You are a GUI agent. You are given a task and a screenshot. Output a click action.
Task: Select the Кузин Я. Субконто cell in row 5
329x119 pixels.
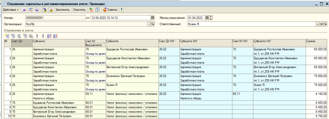(x=132, y=85)
